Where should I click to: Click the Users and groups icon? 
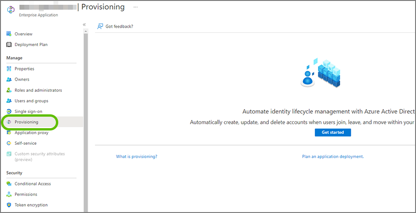click(9, 101)
